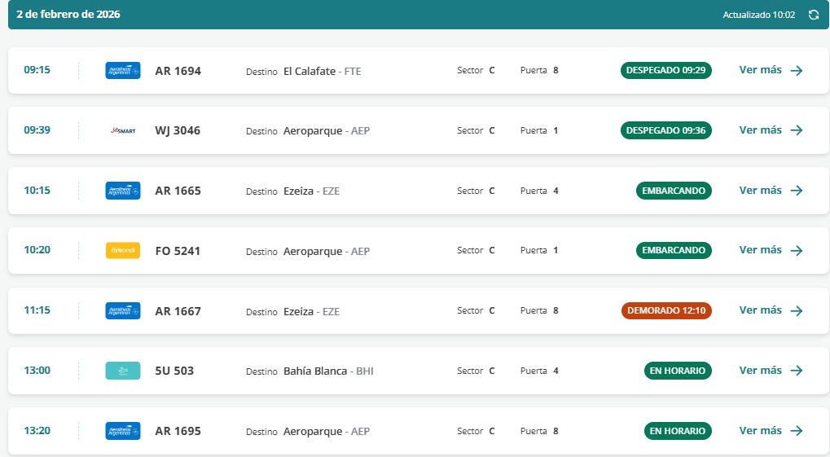Show more details for delayed flight AR 1667

pyautogui.click(x=771, y=310)
